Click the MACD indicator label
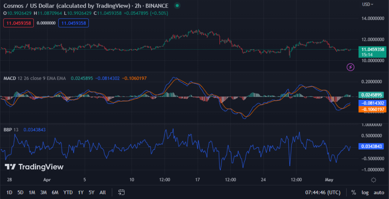389x199 pixels. point(9,78)
